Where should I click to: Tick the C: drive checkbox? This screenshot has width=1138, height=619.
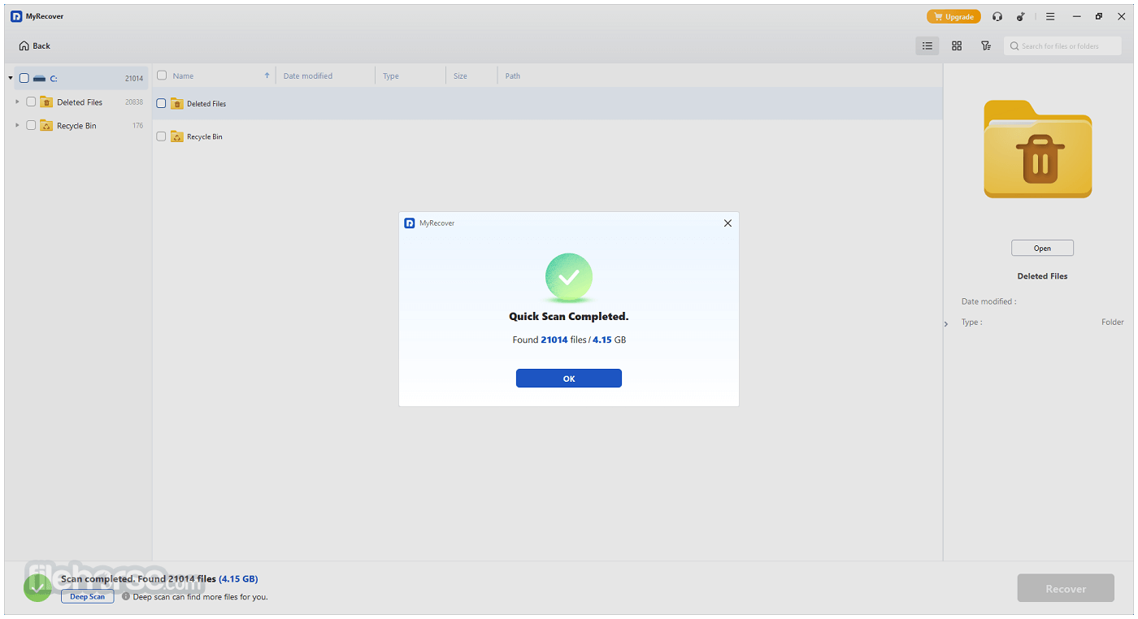tap(24, 79)
